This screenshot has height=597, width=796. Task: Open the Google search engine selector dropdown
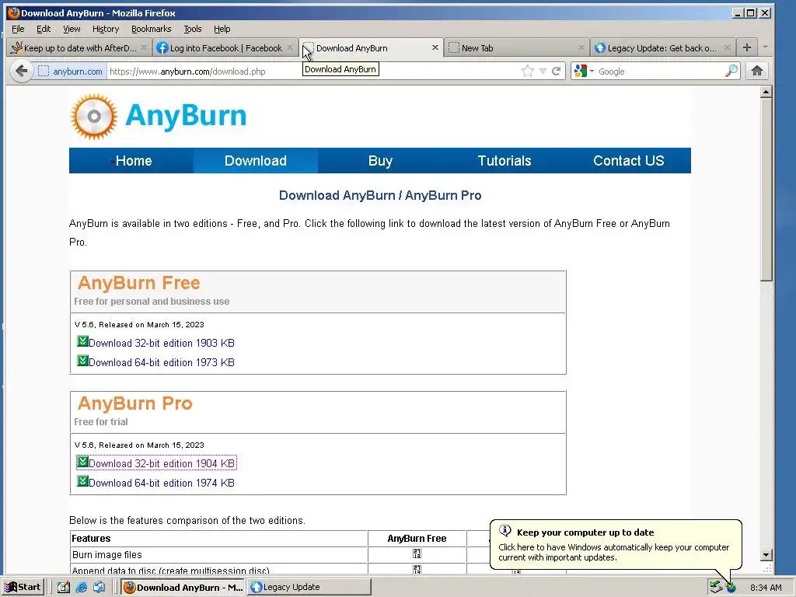point(584,71)
